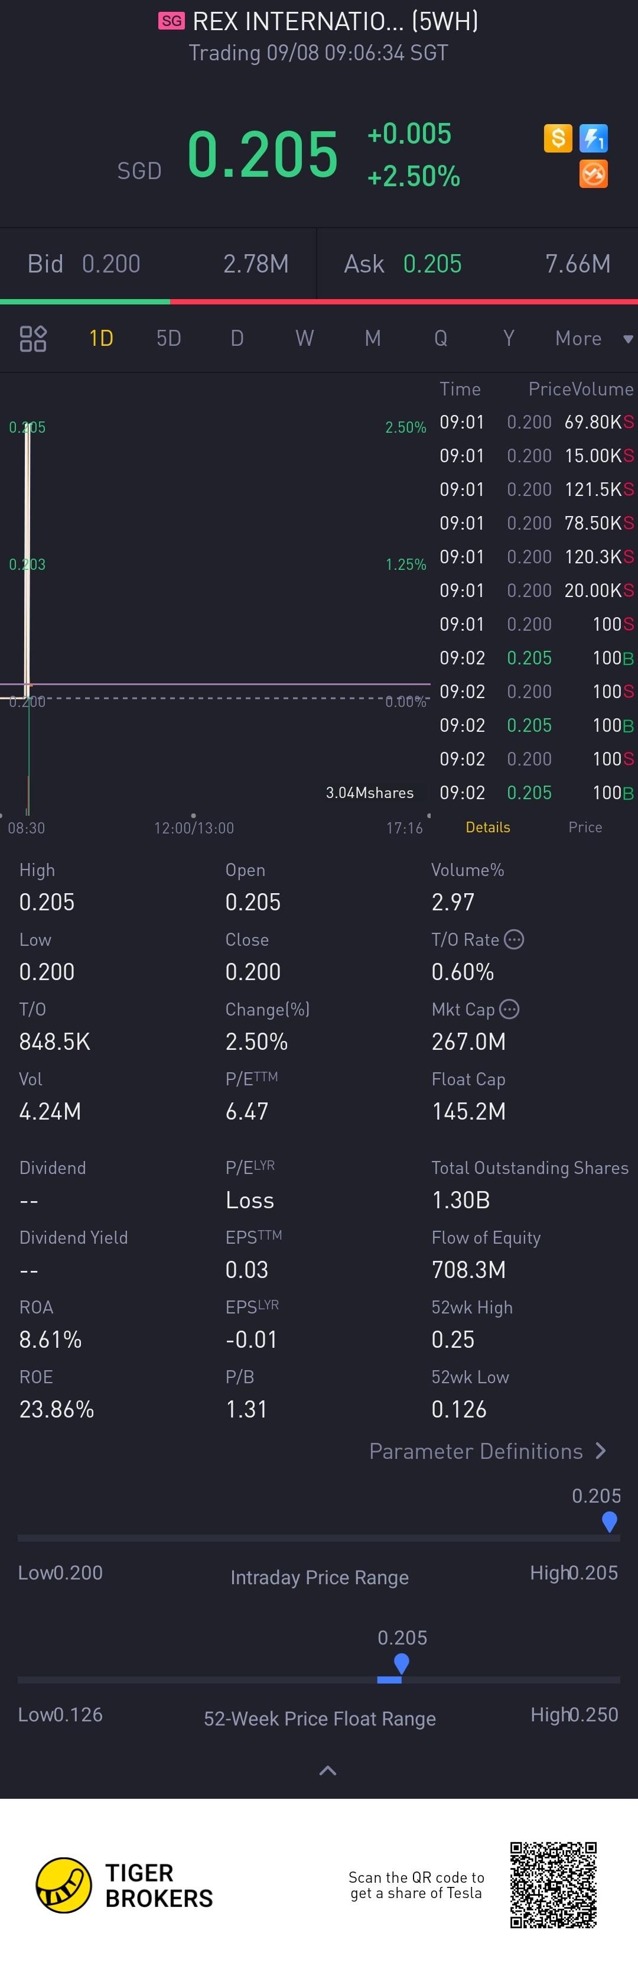Tap the Tesla share QR code

pyautogui.click(x=554, y=1885)
